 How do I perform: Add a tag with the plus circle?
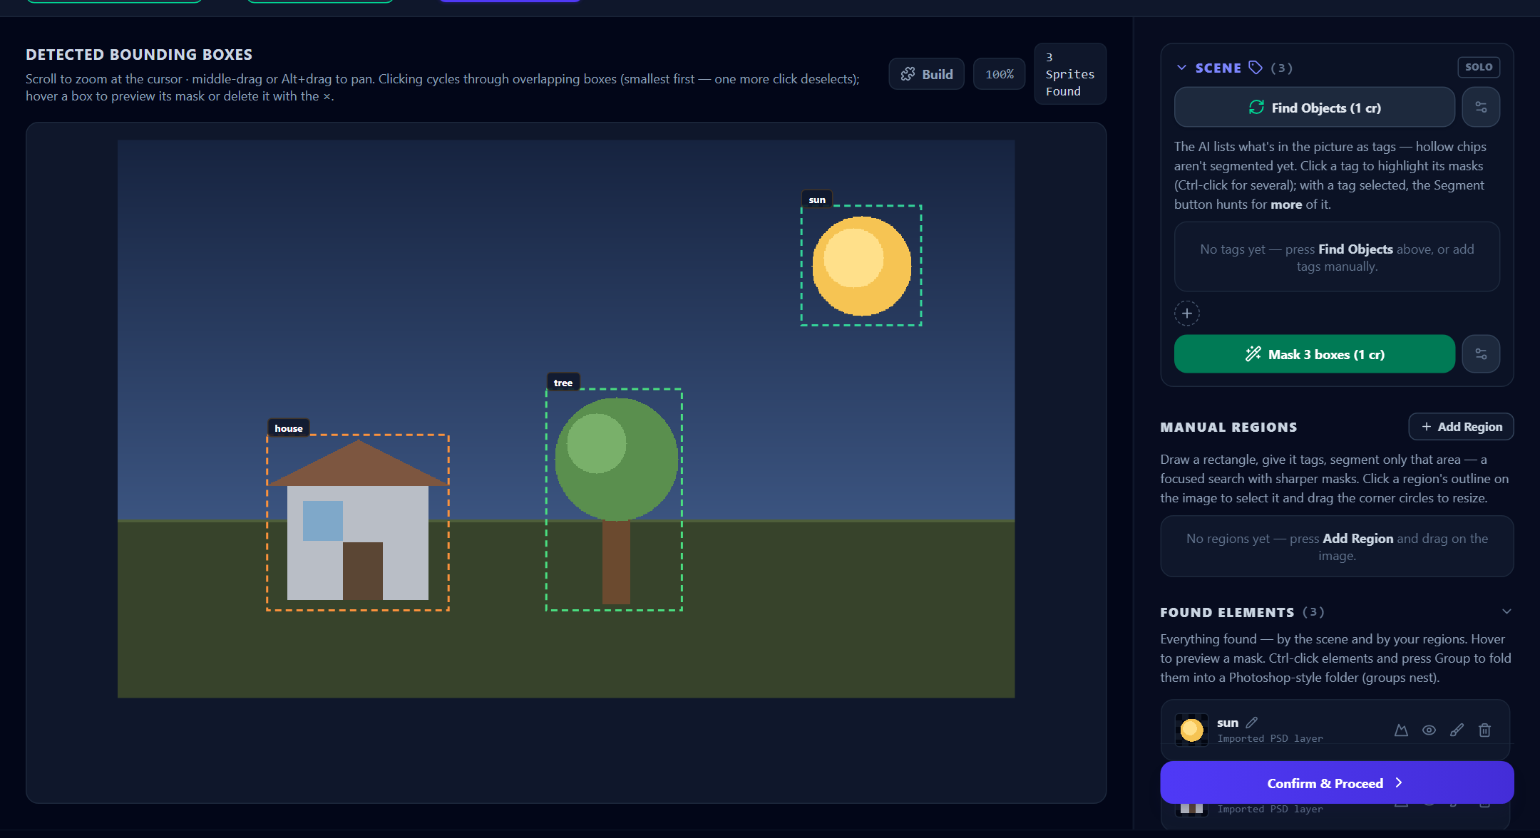(x=1187, y=314)
